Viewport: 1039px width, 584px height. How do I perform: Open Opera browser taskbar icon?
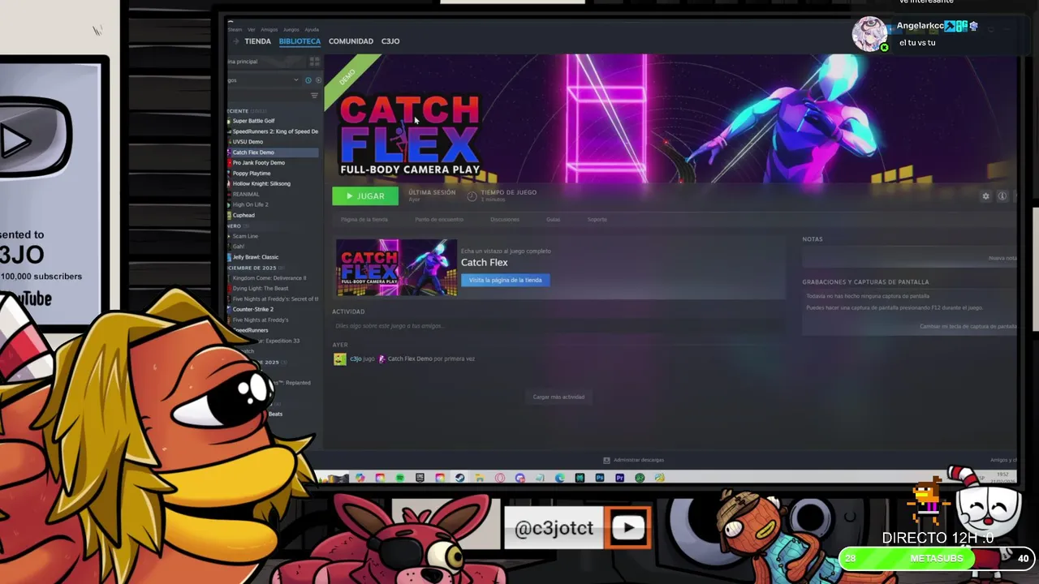[x=500, y=478]
